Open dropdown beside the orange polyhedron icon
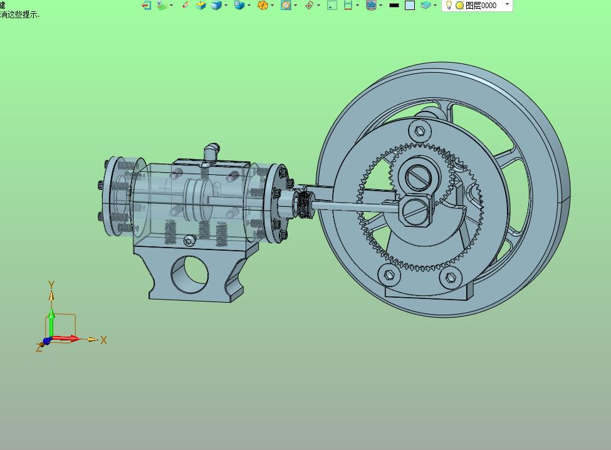The image size is (611, 450). click(273, 6)
